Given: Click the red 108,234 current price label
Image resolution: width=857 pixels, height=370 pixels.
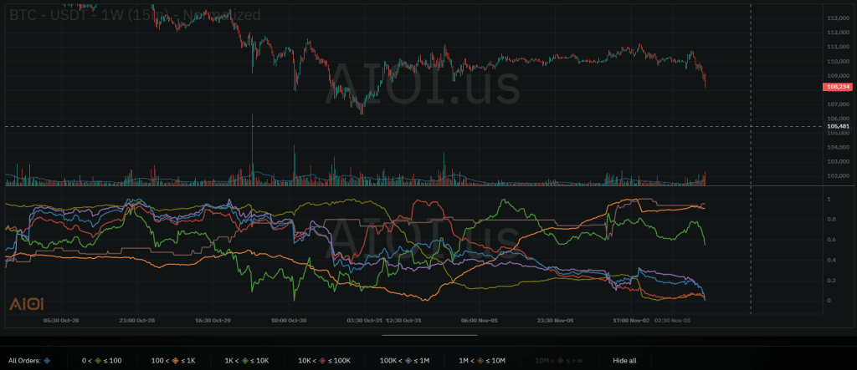Looking at the screenshot, I should pos(838,86).
